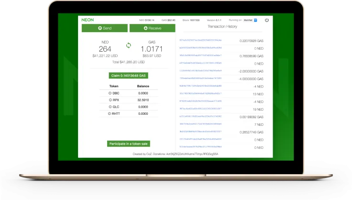Select the 13 NEO amount

[258, 94]
